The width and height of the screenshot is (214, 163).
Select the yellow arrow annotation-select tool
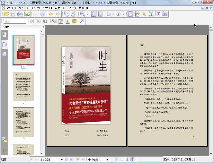coord(144,14)
